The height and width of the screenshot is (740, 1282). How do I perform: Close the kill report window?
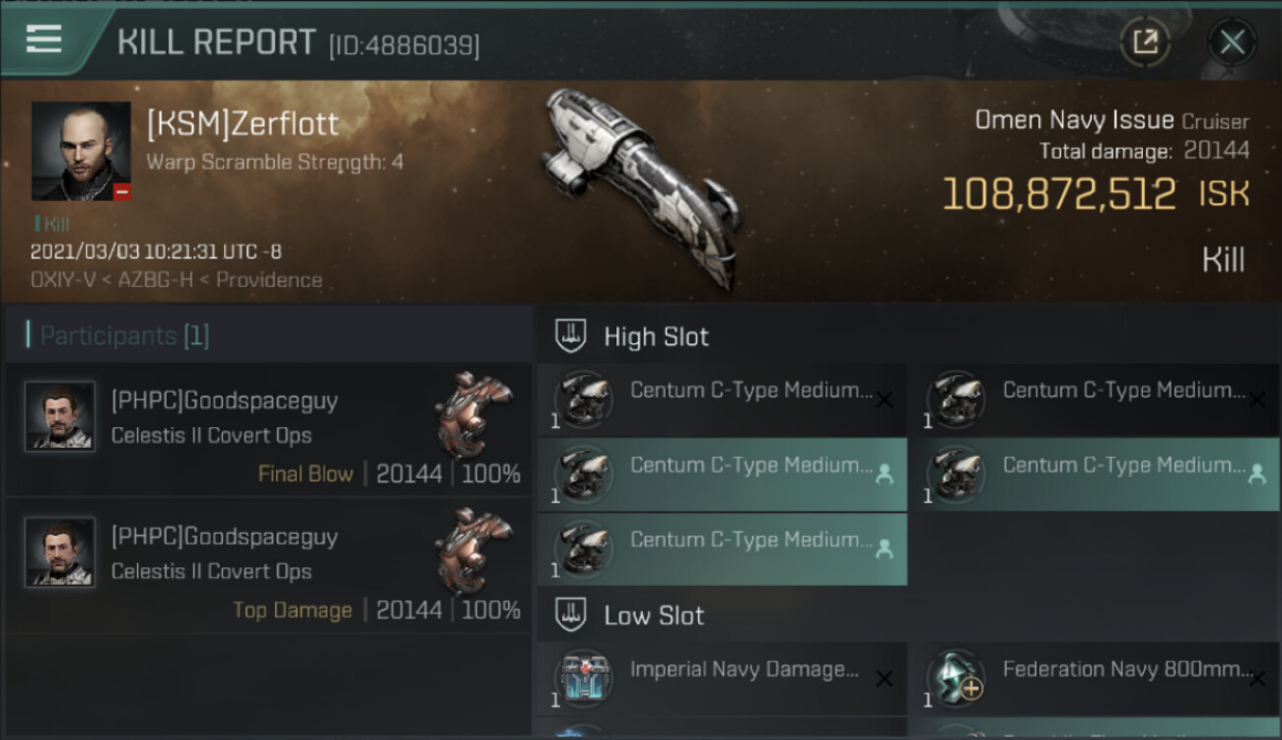pos(1232,42)
